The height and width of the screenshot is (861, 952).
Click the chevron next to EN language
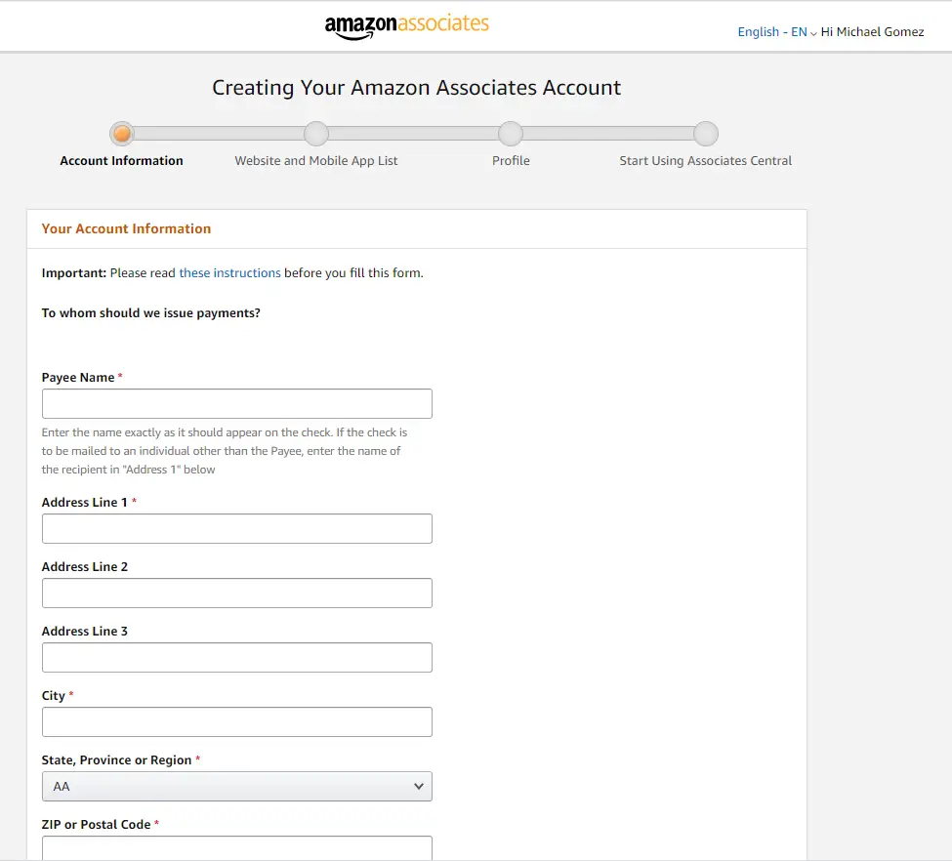pos(813,34)
